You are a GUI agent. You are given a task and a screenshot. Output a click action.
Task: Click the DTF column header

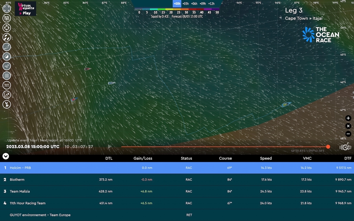coord(348,158)
